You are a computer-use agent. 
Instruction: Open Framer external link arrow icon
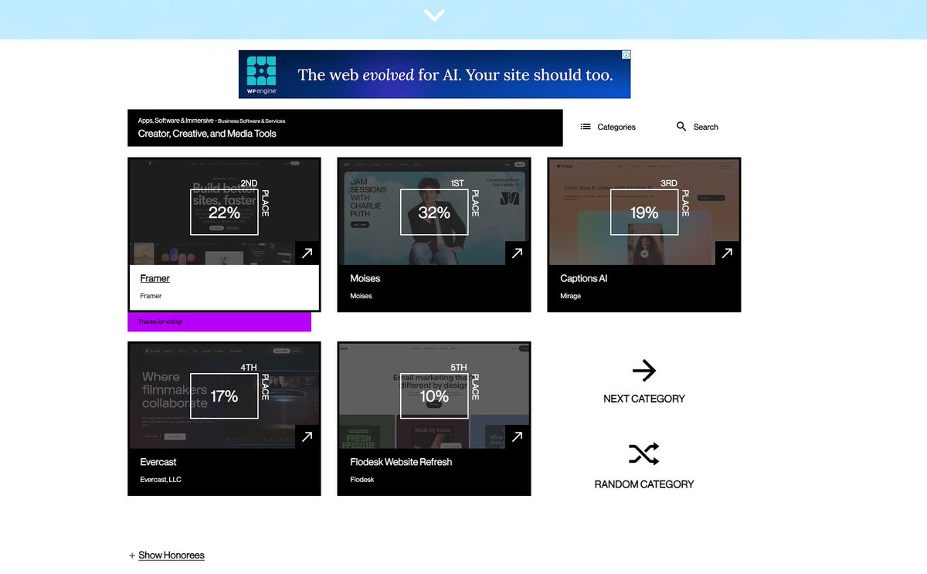coord(307,253)
